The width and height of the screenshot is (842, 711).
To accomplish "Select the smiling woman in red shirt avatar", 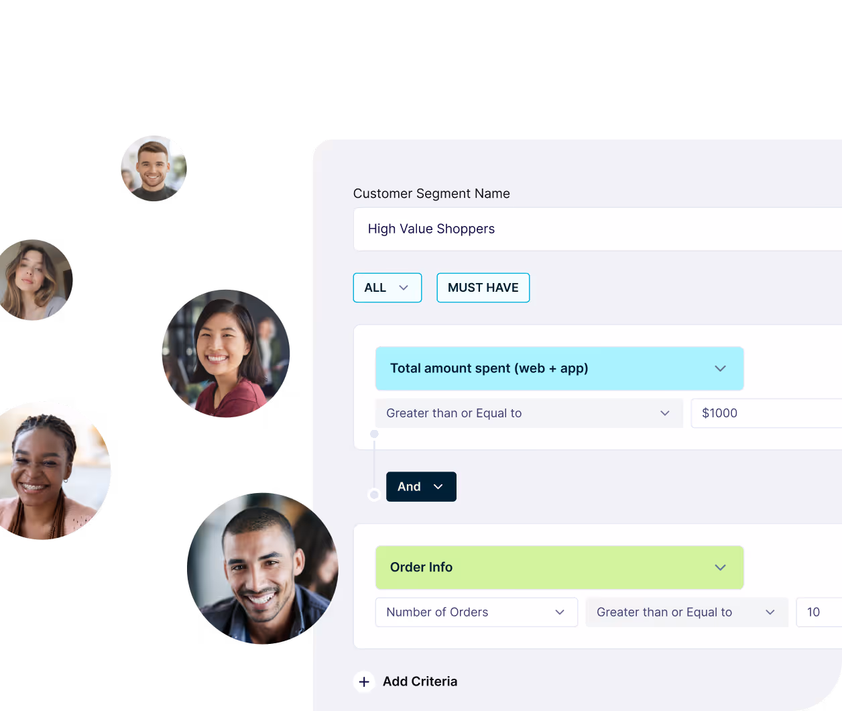I will tap(226, 353).
